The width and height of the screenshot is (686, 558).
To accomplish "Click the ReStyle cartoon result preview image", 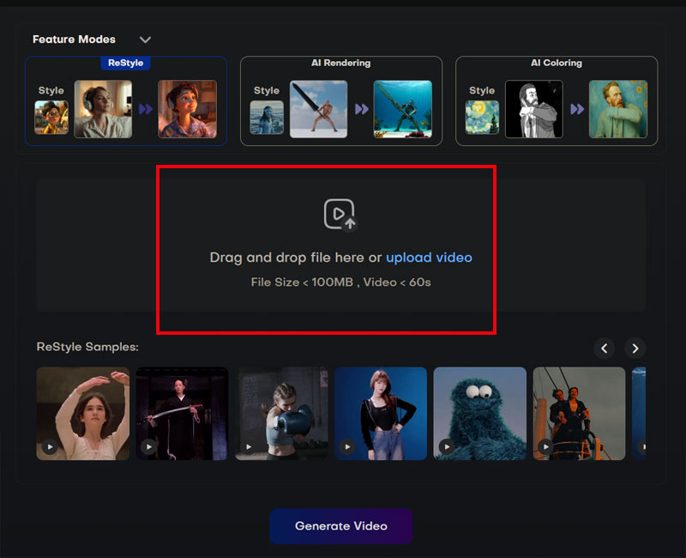I will [187, 109].
